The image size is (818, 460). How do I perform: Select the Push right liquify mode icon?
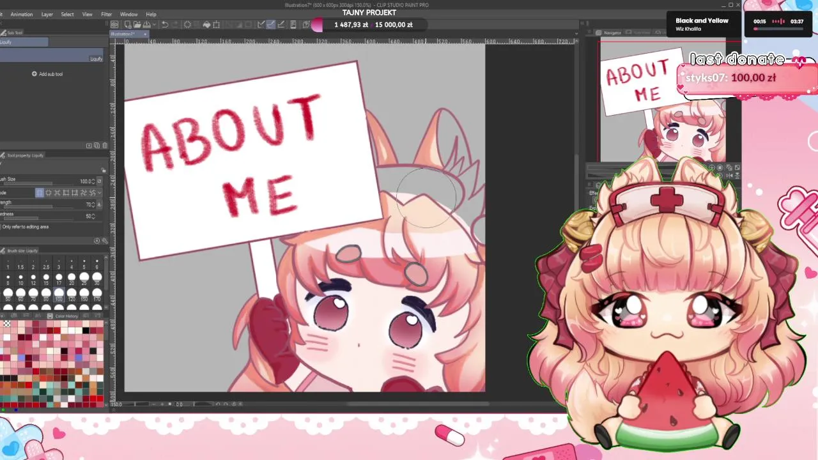pyautogui.click(x=74, y=192)
